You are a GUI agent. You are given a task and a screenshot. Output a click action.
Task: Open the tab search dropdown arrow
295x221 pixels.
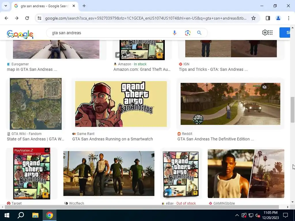pyautogui.click(x=6, y=6)
